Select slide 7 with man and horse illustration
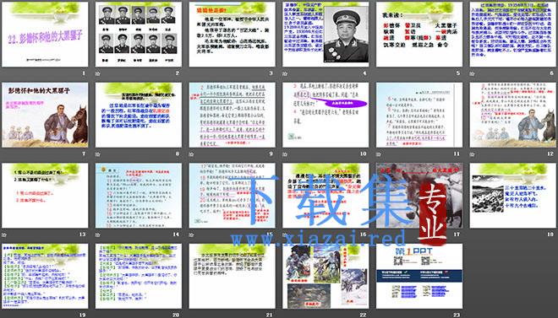This screenshot has height=318, width=558. (45, 115)
